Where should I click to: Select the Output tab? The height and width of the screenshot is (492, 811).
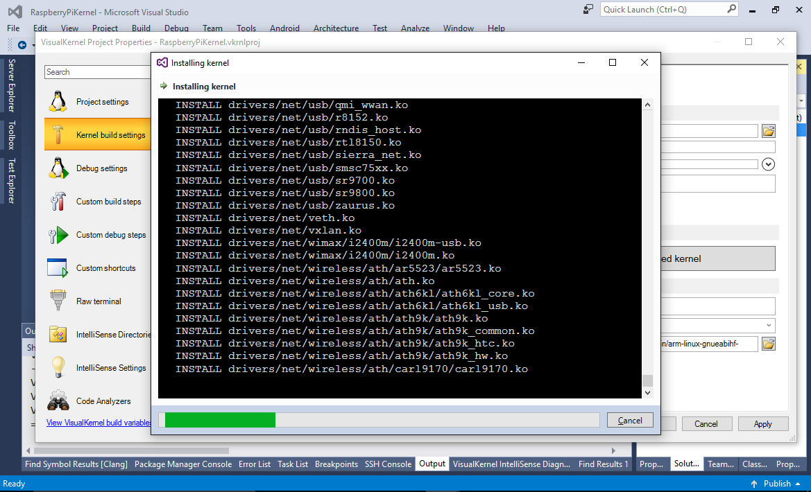pos(432,464)
